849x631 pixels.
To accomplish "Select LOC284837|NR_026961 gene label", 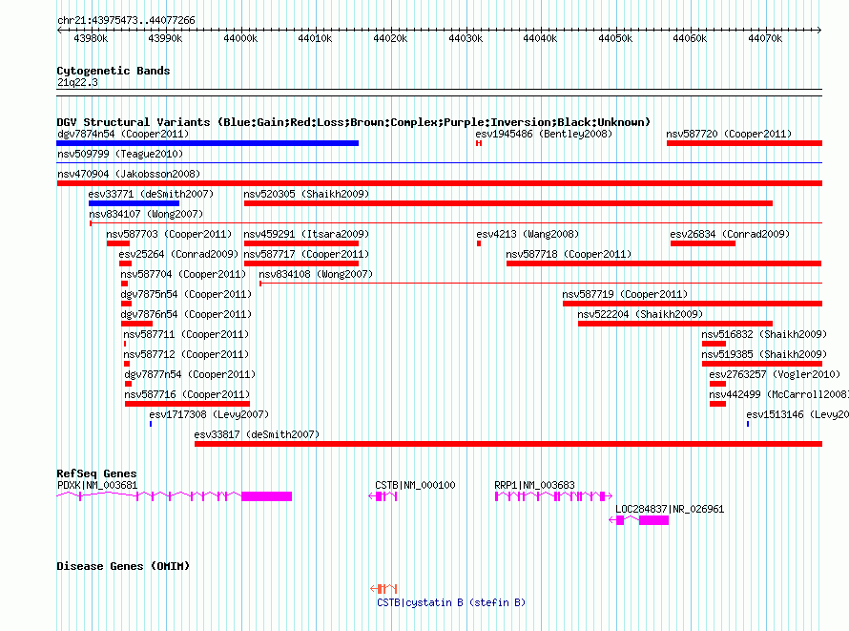I will 670,509.
